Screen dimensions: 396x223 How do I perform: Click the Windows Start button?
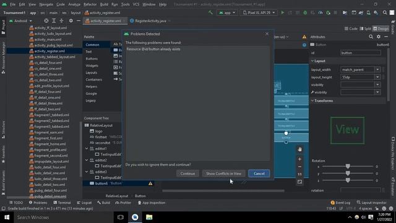click(7, 217)
